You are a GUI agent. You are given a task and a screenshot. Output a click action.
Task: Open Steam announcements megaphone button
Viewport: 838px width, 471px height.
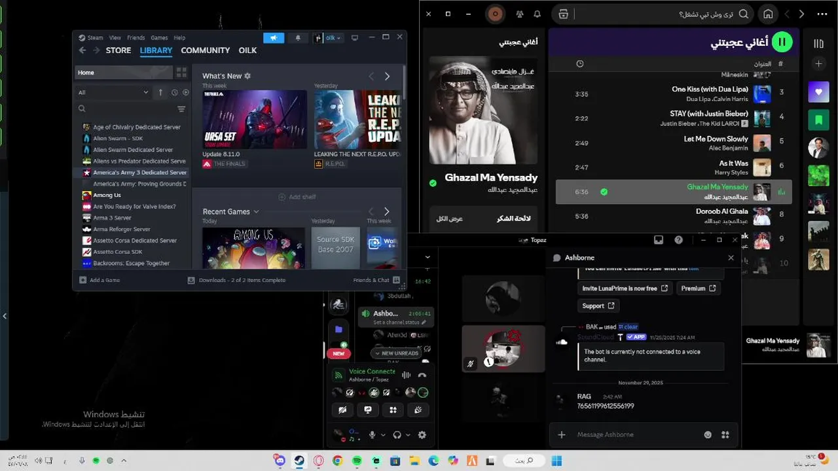point(274,38)
